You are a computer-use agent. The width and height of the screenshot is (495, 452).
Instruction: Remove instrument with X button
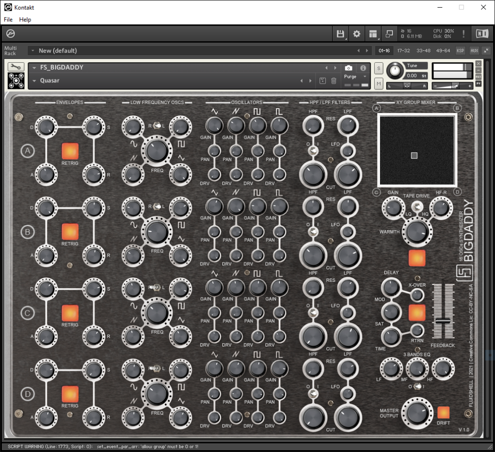coord(479,63)
